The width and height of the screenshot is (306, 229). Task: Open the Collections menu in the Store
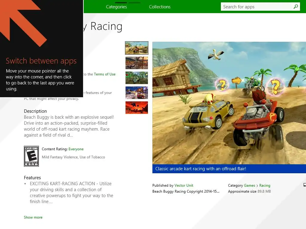pyautogui.click(x=160, y=7)
